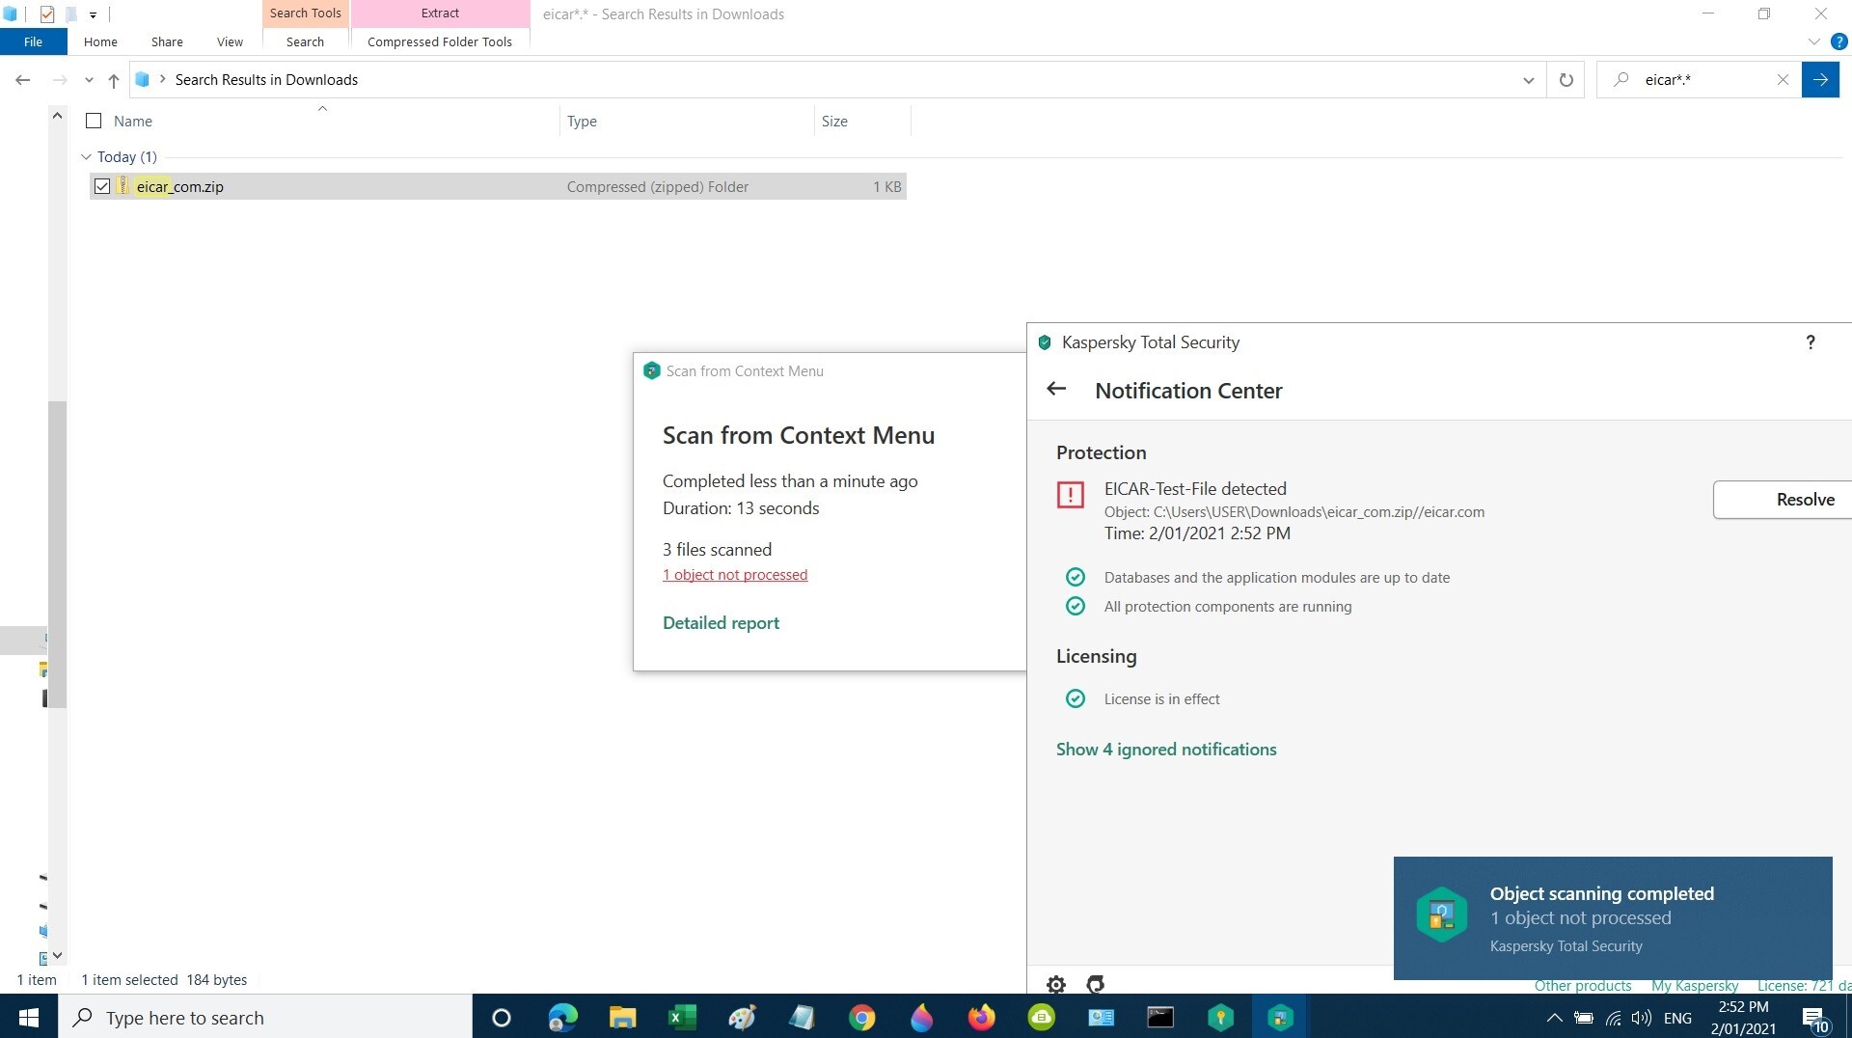Open the Detailed report link
Image resolution: width=1852 pixels, height=1038 pixels.
[x=721, y=623]
